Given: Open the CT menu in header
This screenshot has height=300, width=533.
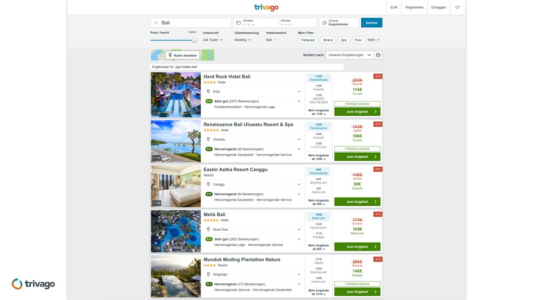Looking at the screenshot, I should [458, 7].
